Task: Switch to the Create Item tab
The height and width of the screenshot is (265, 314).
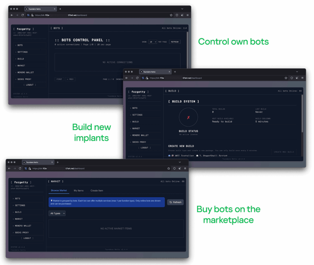Action: 97,191
